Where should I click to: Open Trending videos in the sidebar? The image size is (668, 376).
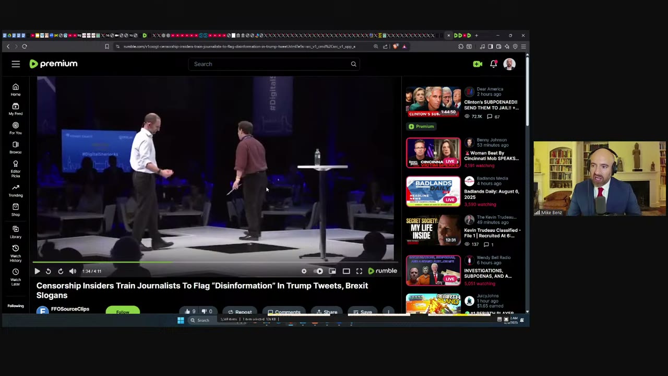click(x=16, y=191)
